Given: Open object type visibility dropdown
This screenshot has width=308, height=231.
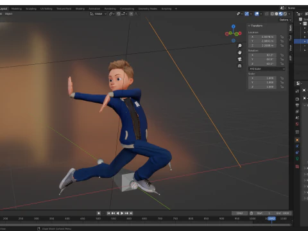Looking at the screenshot, I should 241,14.
